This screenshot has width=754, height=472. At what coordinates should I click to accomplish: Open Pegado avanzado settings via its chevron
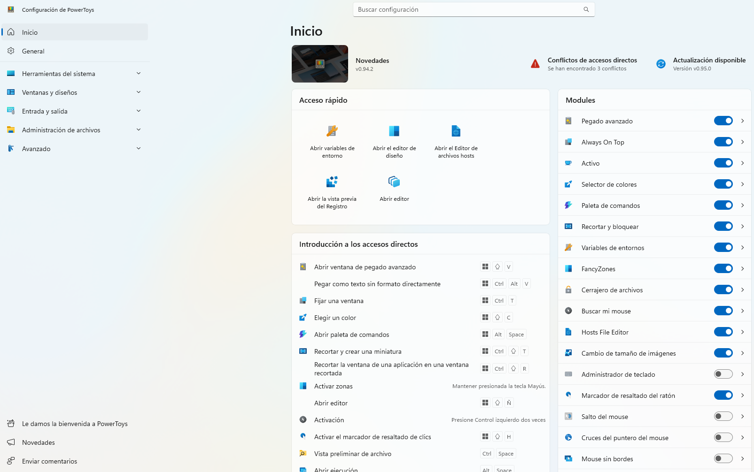742,121
